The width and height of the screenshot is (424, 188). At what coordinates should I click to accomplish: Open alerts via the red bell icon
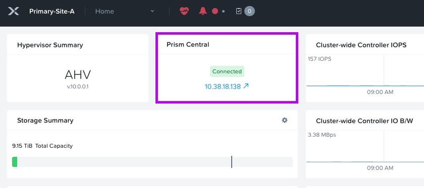[x=203, y=11]
